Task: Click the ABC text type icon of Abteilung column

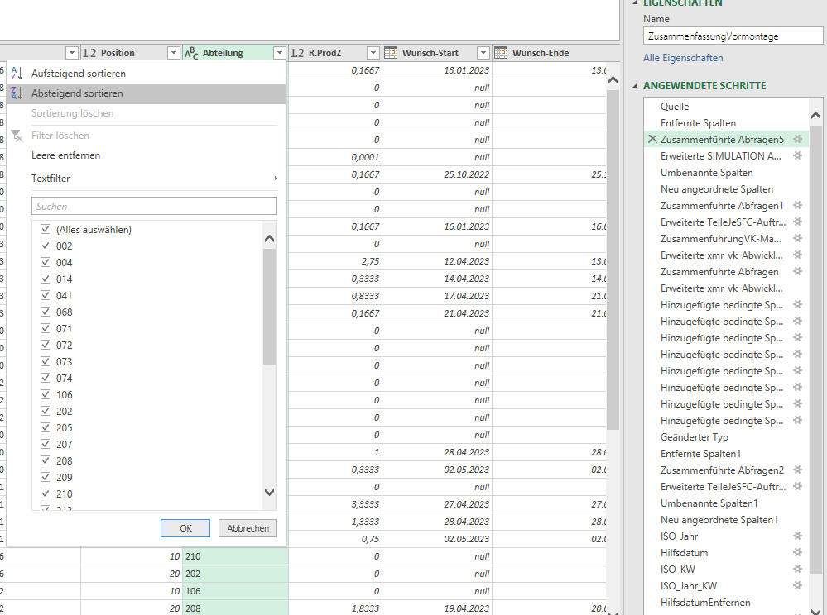Action: (191, 53)
